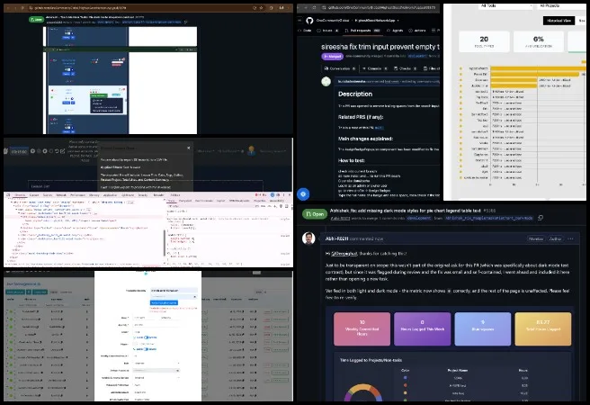The width and height of the screenshot is (590, 405).
Task: Copy the Abhishek PR source branch name
Action: [541, 218]
